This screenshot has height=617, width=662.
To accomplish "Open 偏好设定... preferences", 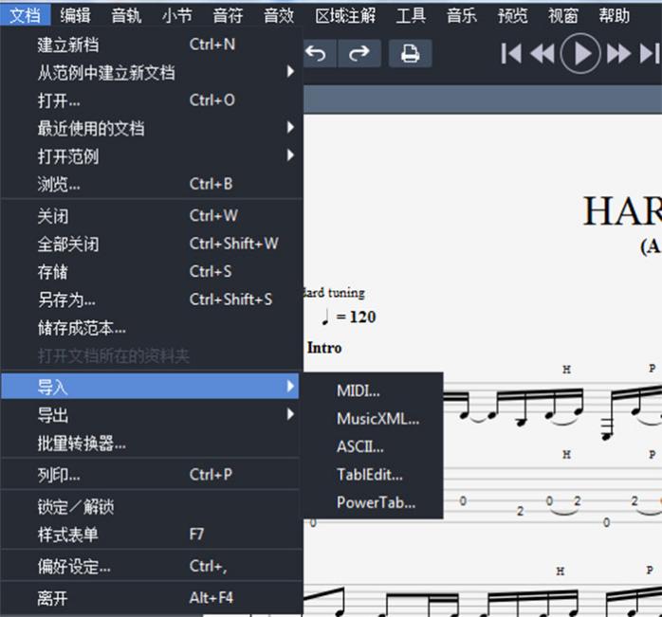I will 74,567.
